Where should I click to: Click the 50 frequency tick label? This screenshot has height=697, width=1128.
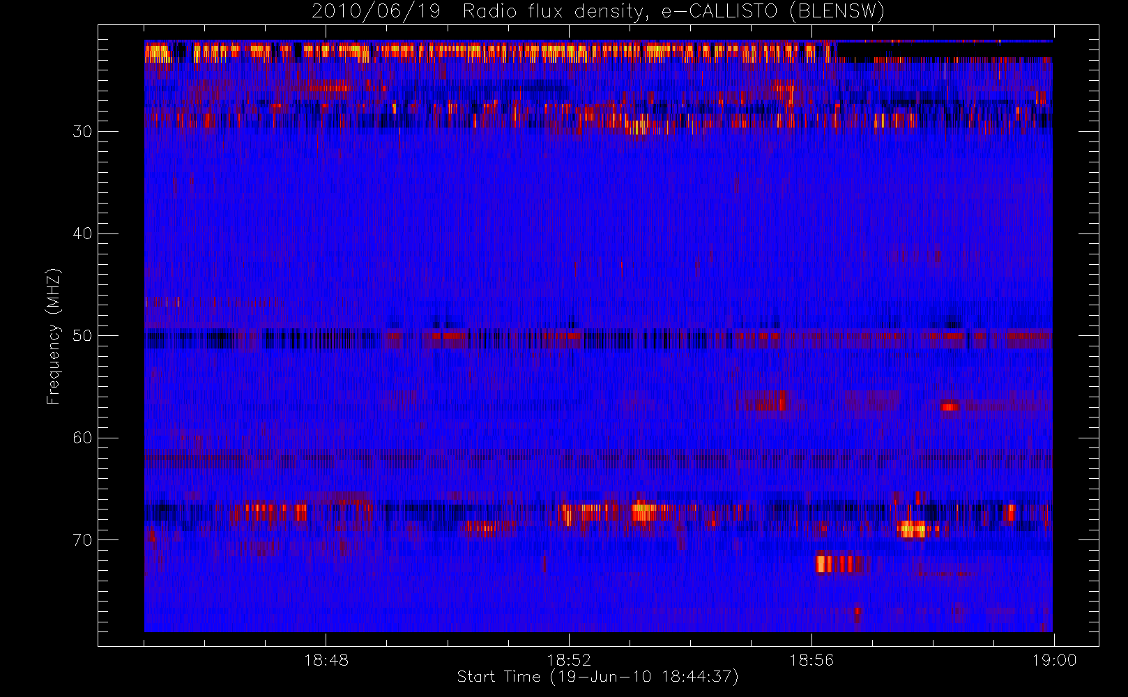(82, 336)
